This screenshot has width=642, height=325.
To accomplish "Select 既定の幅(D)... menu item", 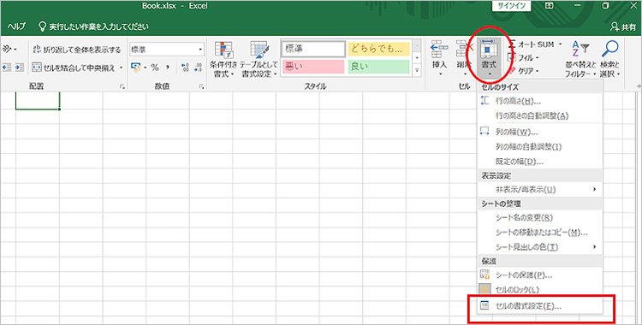I will click(x=539, y=162).
